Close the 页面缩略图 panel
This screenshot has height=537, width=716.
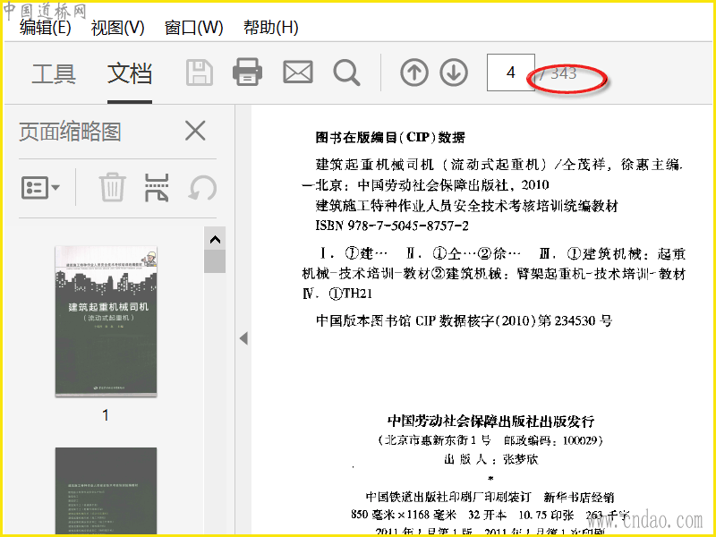pos(195,131)
